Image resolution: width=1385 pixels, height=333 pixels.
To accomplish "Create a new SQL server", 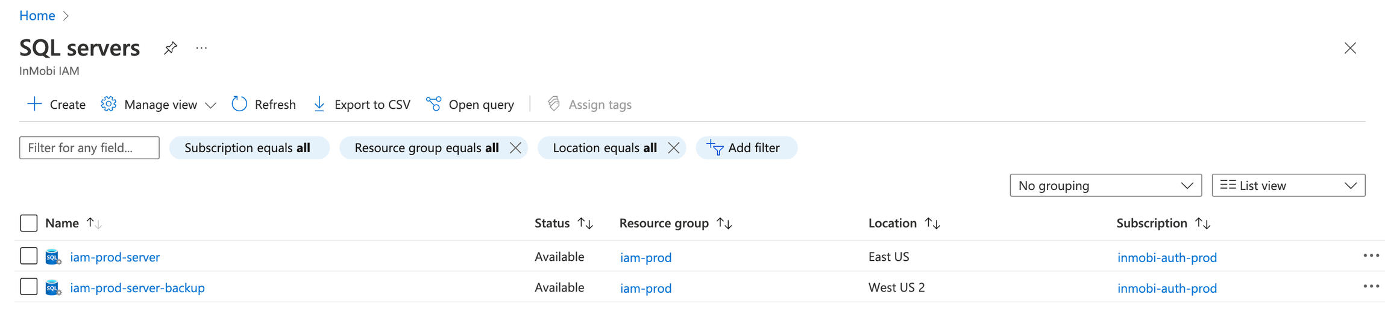I will coord(57,105).
